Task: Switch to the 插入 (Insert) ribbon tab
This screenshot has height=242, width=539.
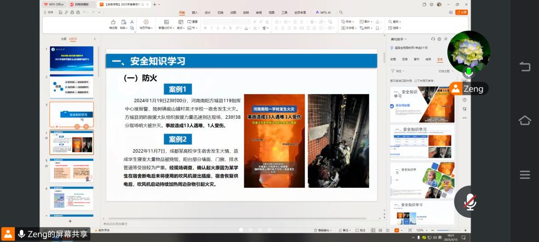Action: tap(195, 12)
